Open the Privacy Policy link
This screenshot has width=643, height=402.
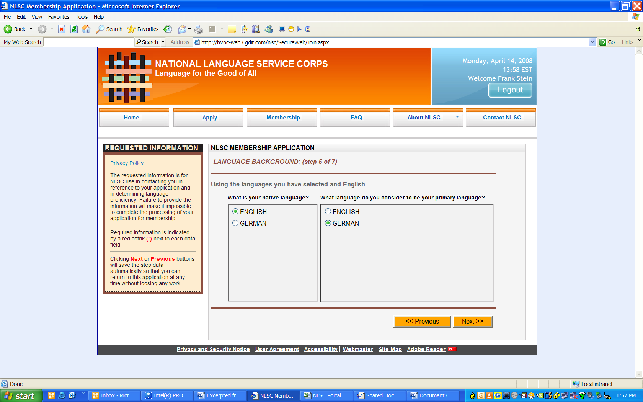[x=127, y=163]
